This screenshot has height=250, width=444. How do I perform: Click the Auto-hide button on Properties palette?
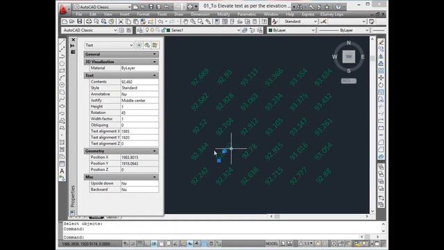(73, 46)
